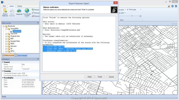
Task: Open the Point type dropdown arrow
Action: pyautogui.click(x=141, y=10)
